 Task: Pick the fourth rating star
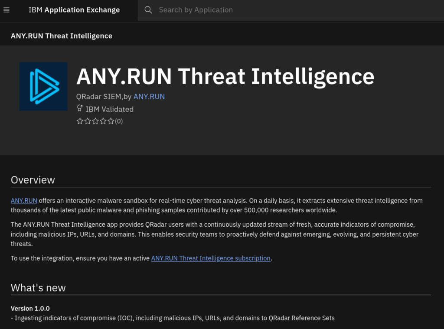(103, 121)
